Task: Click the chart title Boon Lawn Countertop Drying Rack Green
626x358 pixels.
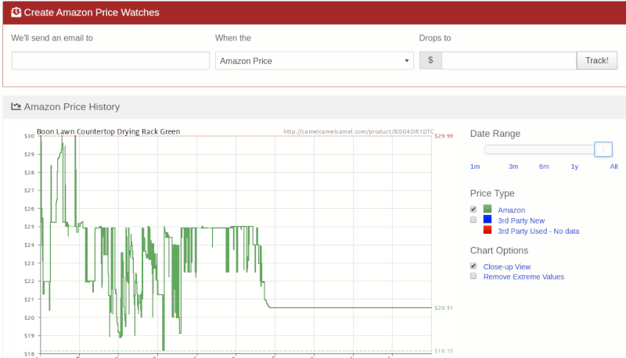Action: coord(108,131)
